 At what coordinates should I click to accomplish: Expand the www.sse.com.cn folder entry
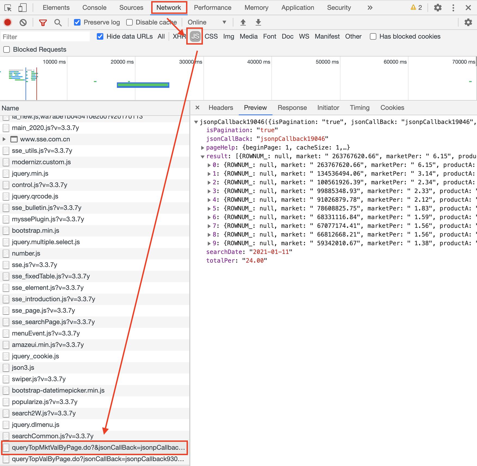pos(4,139)
